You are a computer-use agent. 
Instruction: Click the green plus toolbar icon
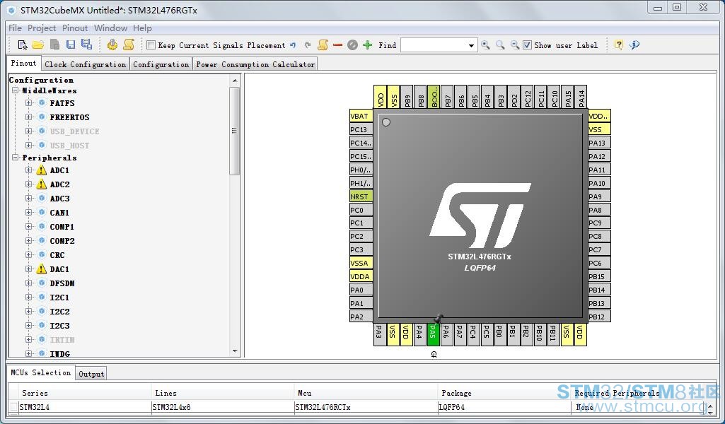click(x=368, y=45)
